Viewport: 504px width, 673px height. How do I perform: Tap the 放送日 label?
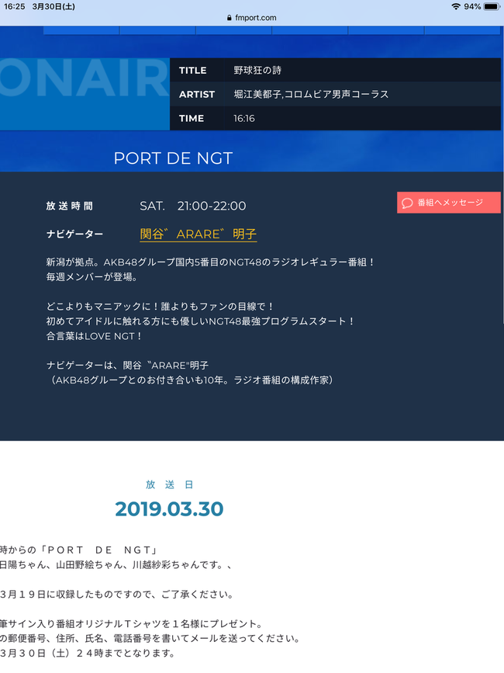click(170, 484)
